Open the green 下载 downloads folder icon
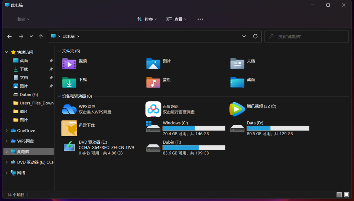This screenshot has height=201, width=354. [x=69, y=82]
